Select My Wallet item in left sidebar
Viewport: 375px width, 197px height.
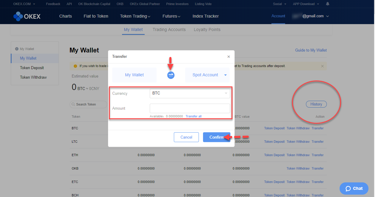click(35, 58)
